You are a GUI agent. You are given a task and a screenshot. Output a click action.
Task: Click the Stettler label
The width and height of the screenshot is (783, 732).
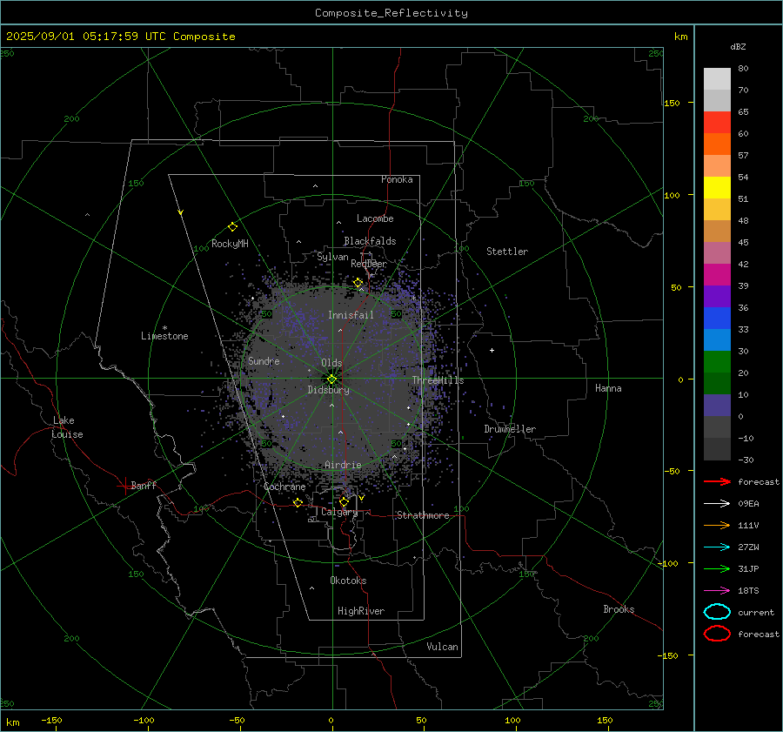coord(507,252)
